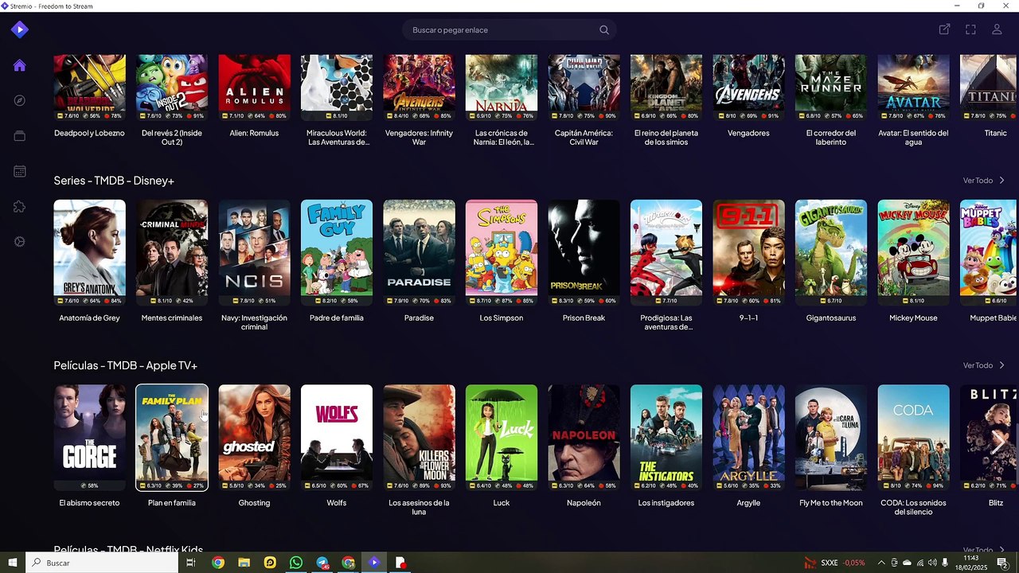The image size is (1019, 573).
Task: Open Telegram from the taskbar
Action: point(322,563)
